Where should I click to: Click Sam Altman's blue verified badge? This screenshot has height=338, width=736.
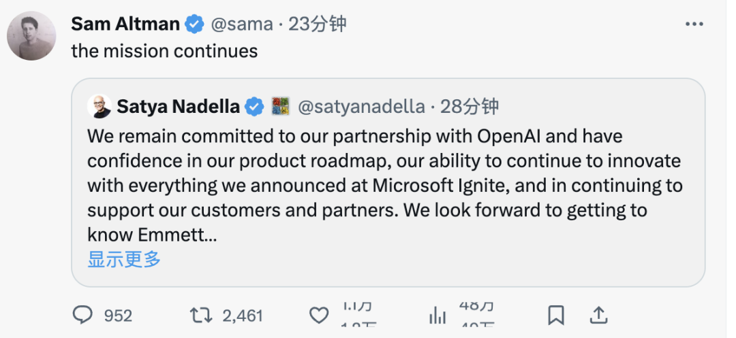click(x=195, y=24)
